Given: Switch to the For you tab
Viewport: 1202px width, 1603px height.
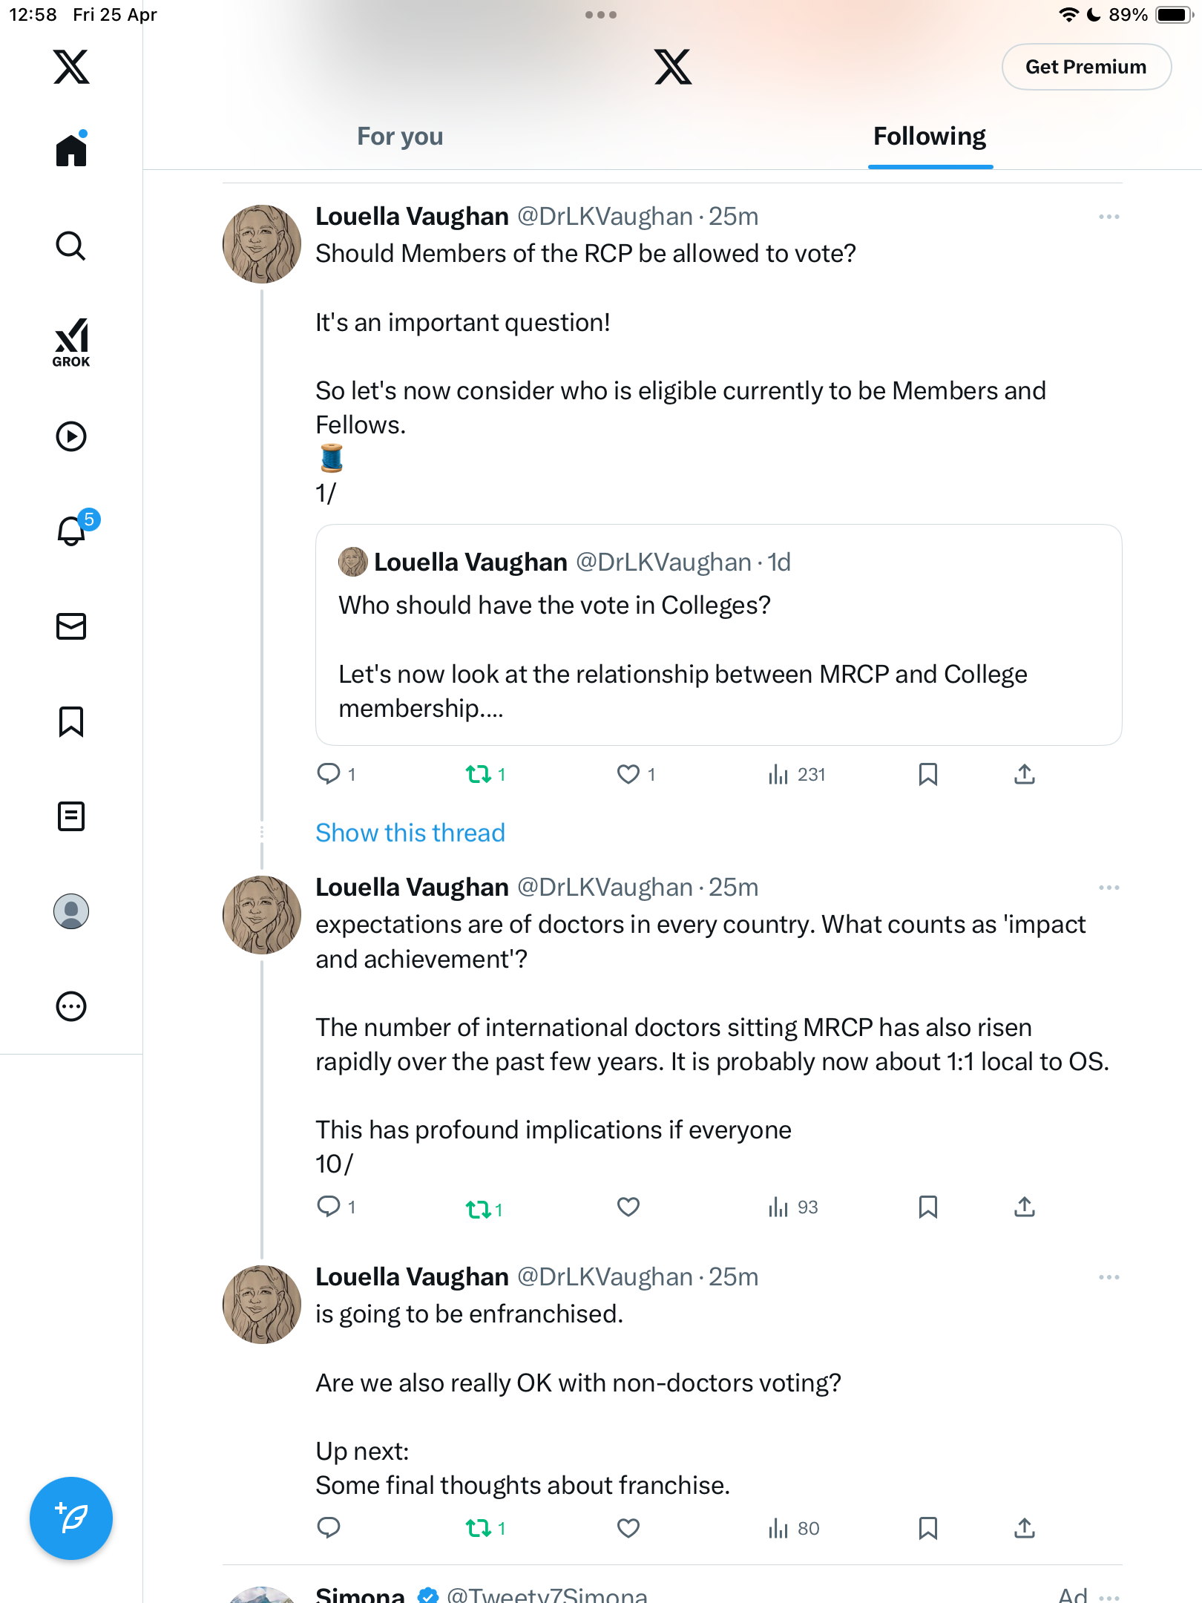Looking at the screenshot, I should pos(400,137).
